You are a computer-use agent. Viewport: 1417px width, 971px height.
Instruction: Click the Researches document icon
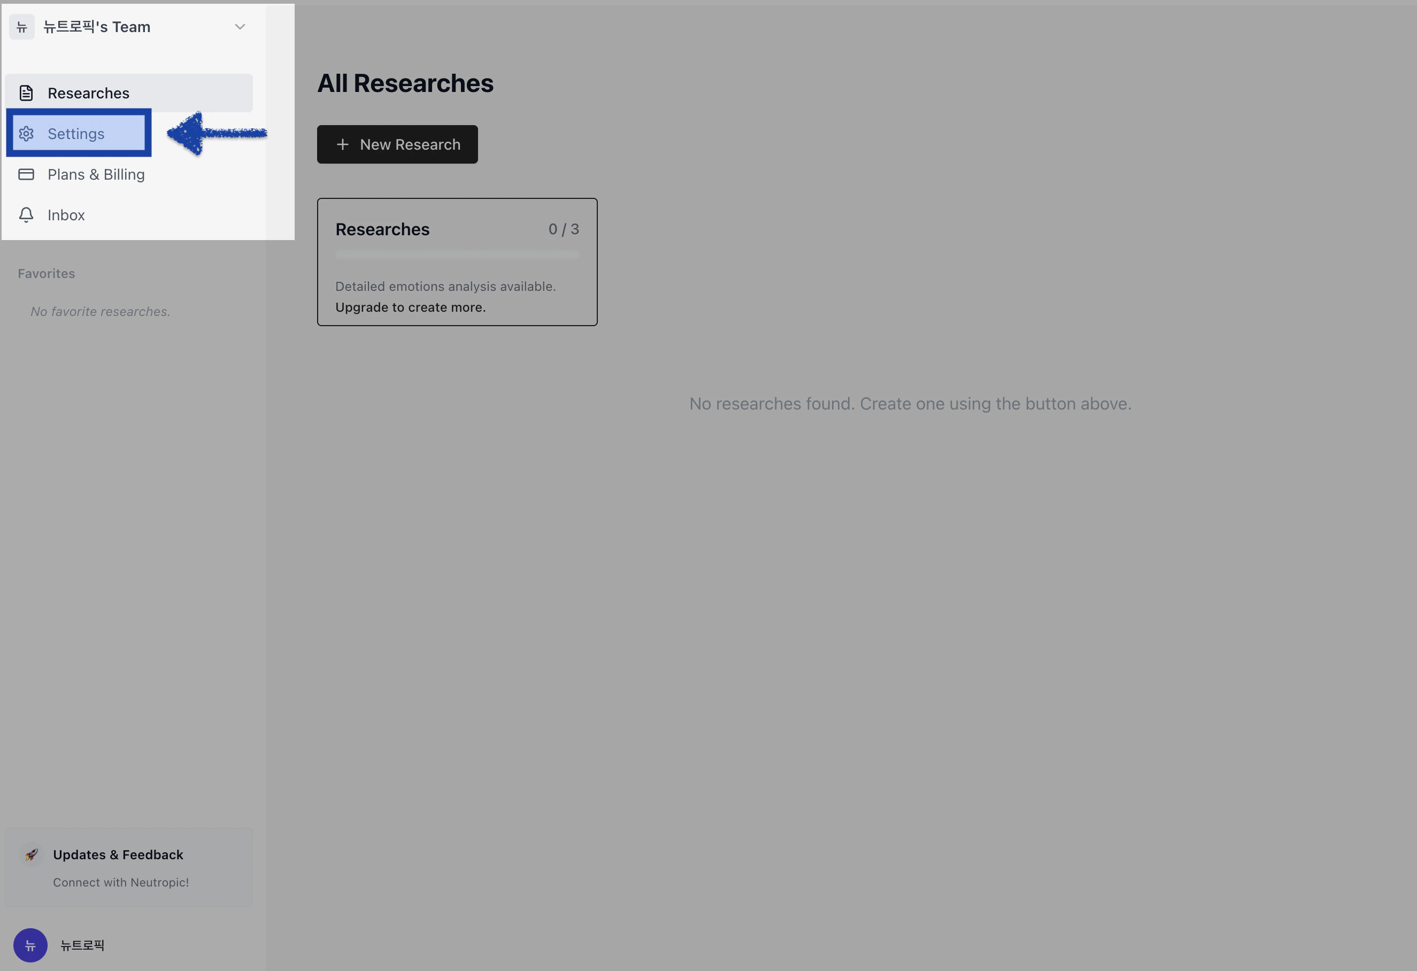[26, 93]
